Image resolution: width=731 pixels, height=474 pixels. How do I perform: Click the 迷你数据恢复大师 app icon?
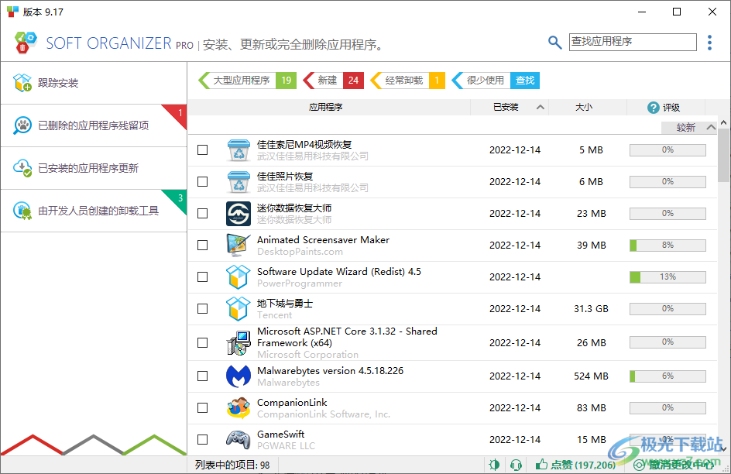click(x=239, y=214)
